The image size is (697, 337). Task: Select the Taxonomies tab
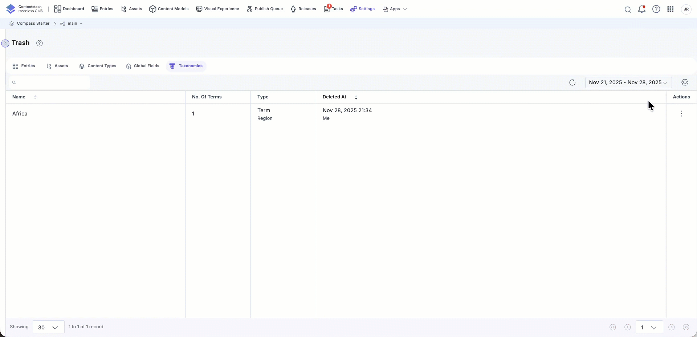click(186, 66)
